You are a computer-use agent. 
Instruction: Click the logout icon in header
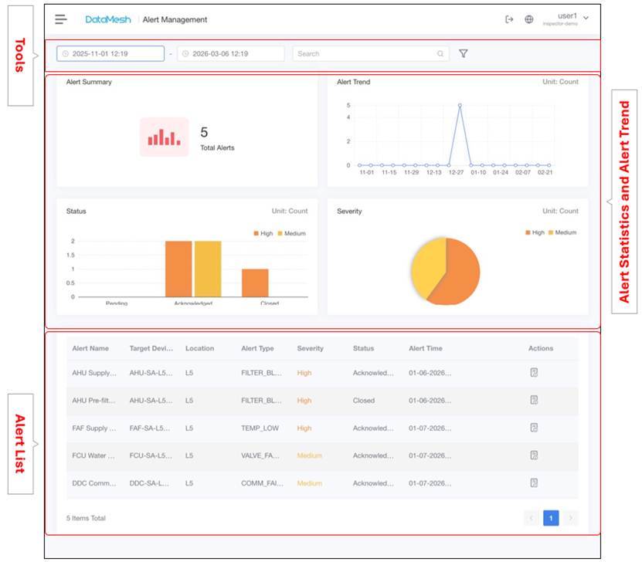509,19
